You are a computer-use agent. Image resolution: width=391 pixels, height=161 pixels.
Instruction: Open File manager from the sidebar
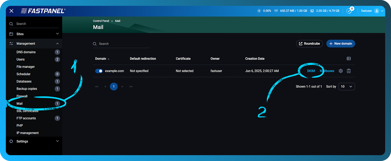(26, 67)
